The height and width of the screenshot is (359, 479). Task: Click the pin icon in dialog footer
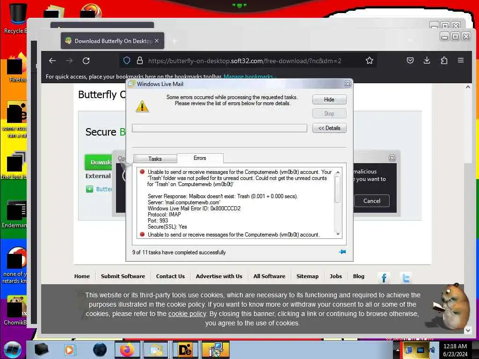(x=342, y=252)
